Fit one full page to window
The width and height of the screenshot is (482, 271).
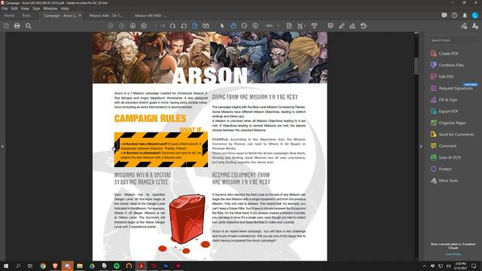(289, 26)
